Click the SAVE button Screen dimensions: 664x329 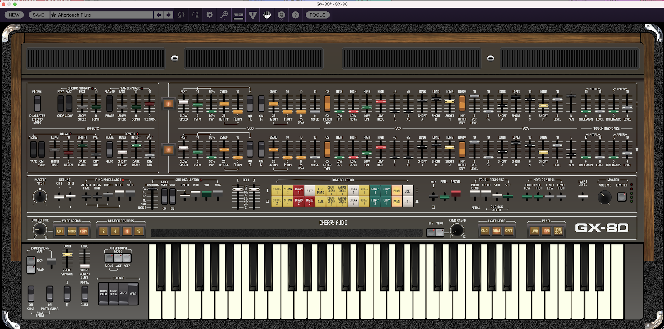[39, 15]
